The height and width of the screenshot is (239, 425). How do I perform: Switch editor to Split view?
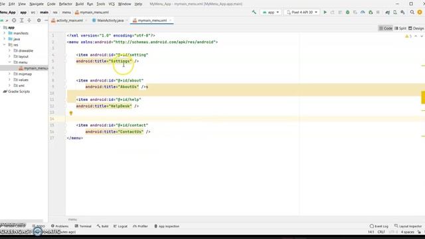400,28
